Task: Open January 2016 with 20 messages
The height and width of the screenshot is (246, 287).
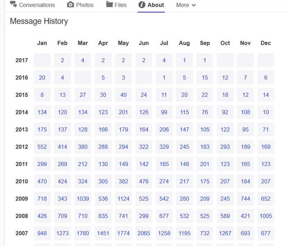Action: 42,78
